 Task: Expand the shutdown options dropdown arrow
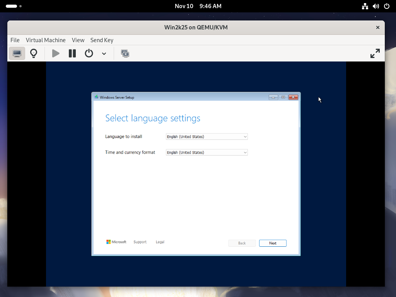pos(104,54)
